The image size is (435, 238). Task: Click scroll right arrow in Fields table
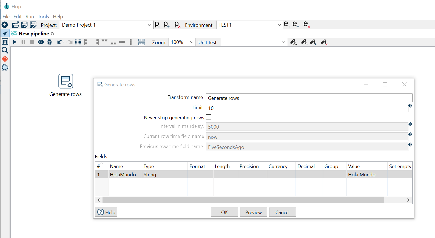(x=408, y=200)
